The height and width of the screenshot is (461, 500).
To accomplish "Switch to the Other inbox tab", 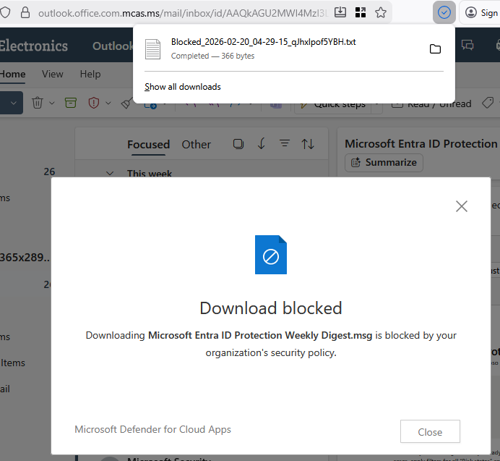I will pos(197,144).
